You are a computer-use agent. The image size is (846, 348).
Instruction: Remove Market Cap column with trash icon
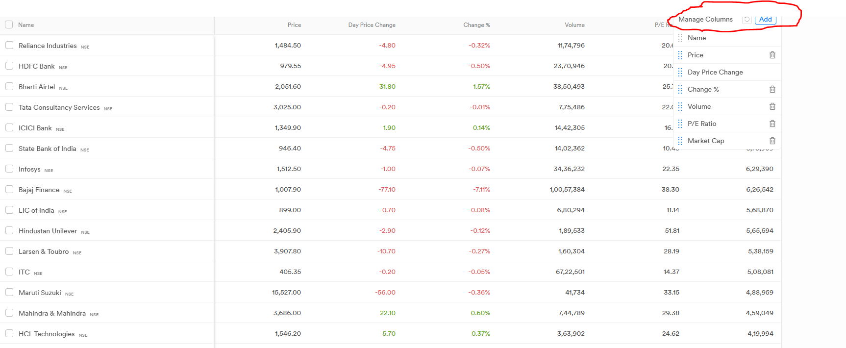(772, 141)
